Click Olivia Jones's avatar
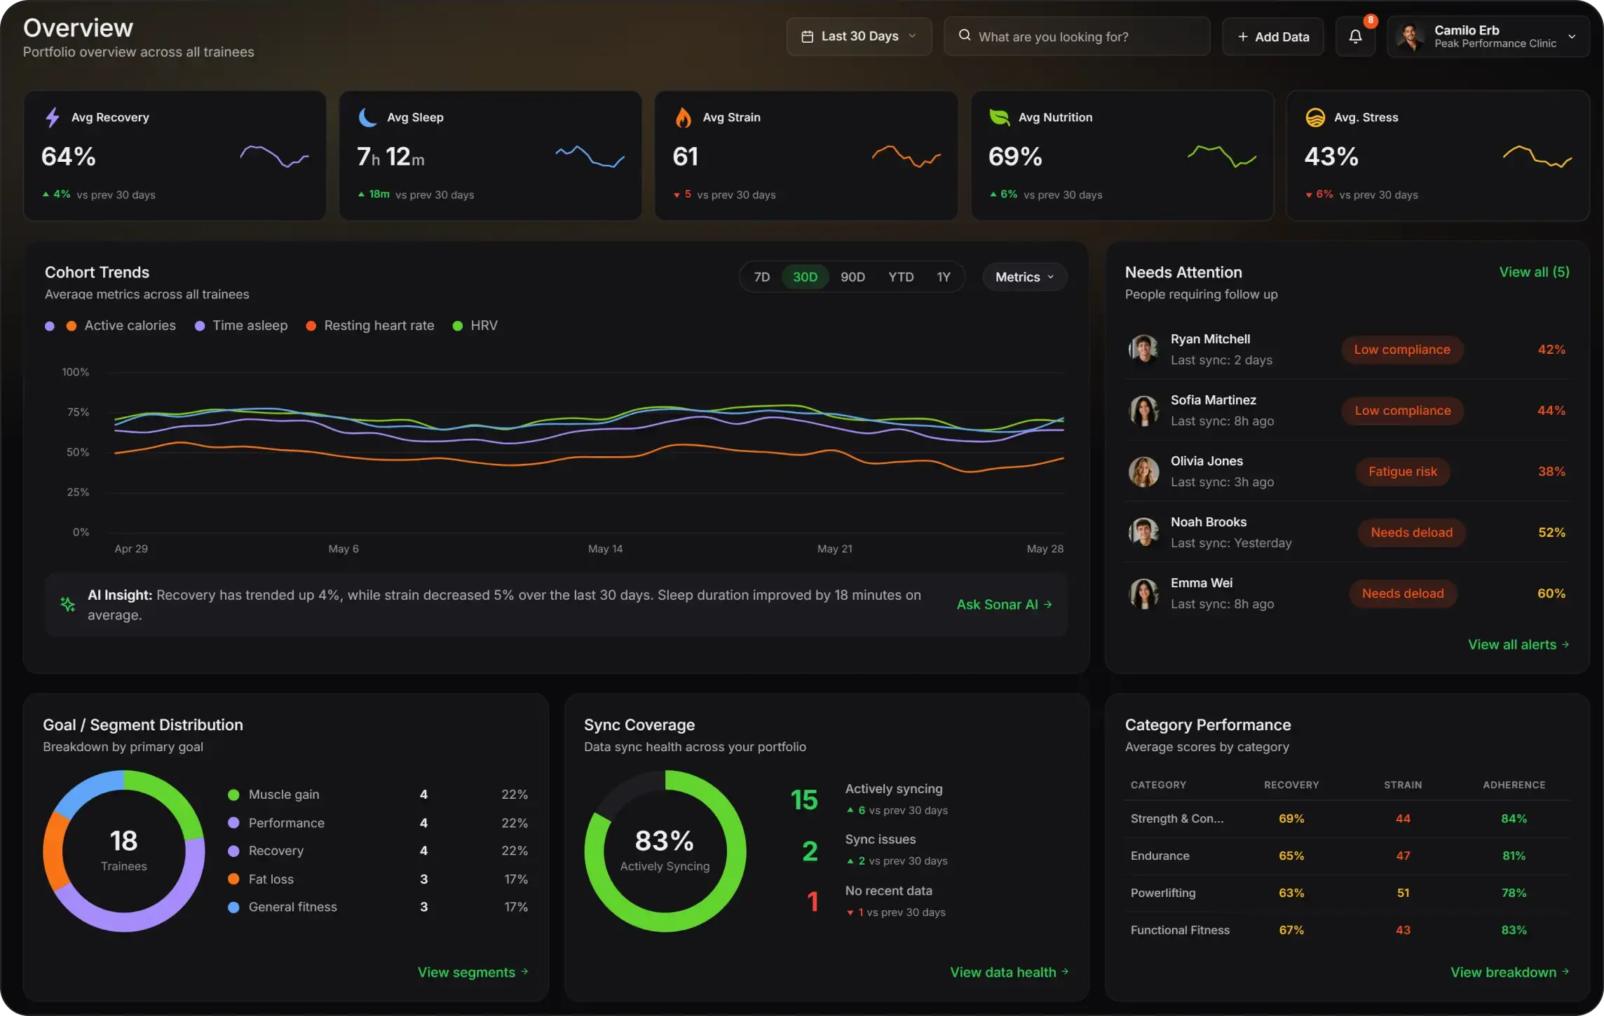Viewport: 1604px width, 1016px height. click(1143, 471)
